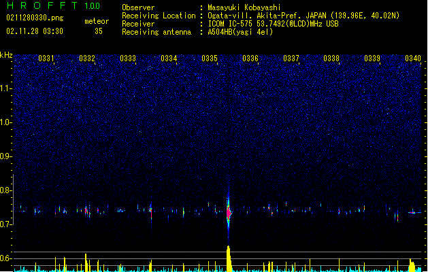Click the vertical red echo after 0333

pyautogui.click(x=151, y=213)
